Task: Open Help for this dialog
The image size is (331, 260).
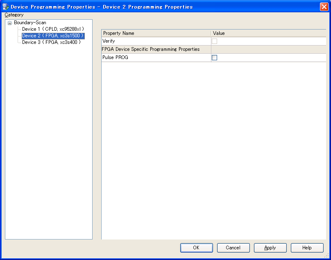Action: pyautogui.click(x=307, y=248)
